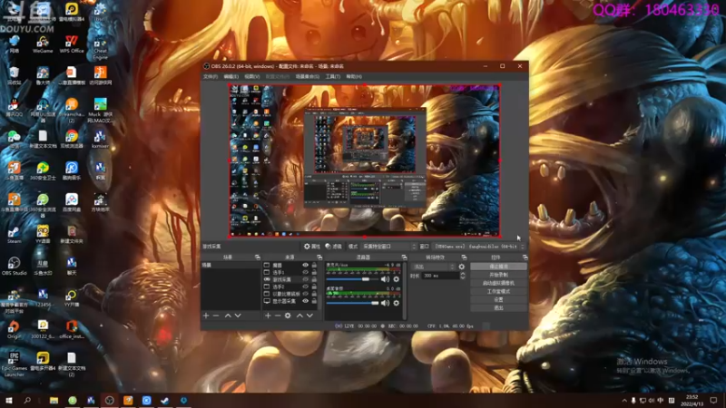Open Cheat Engine desktop shortcut

click(x=100, y=48)
